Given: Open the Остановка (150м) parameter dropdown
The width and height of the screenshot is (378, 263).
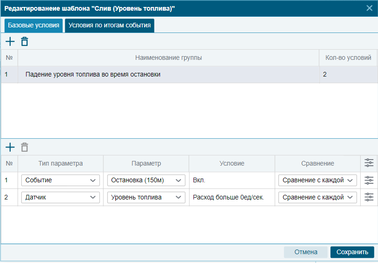Looking at the screenshot, I should [x=146, y=180].
